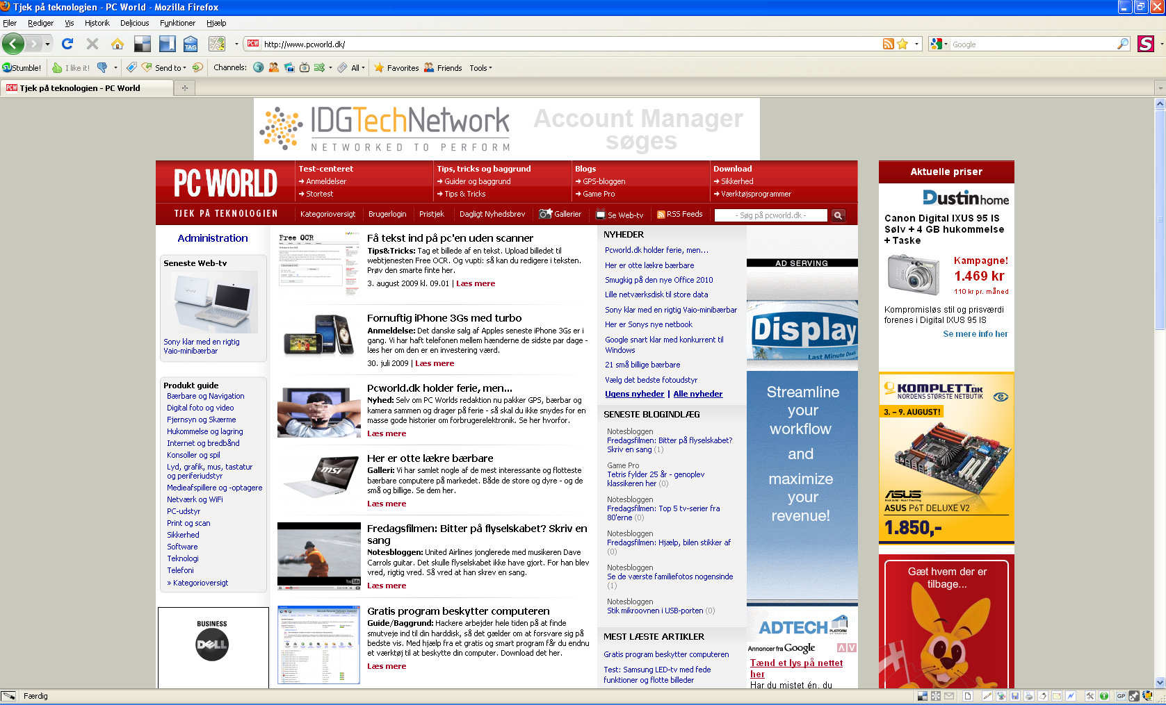The image size is (1166, 705).
Task: Reload the page with the blue refresh icon
Action: point(67,44)
